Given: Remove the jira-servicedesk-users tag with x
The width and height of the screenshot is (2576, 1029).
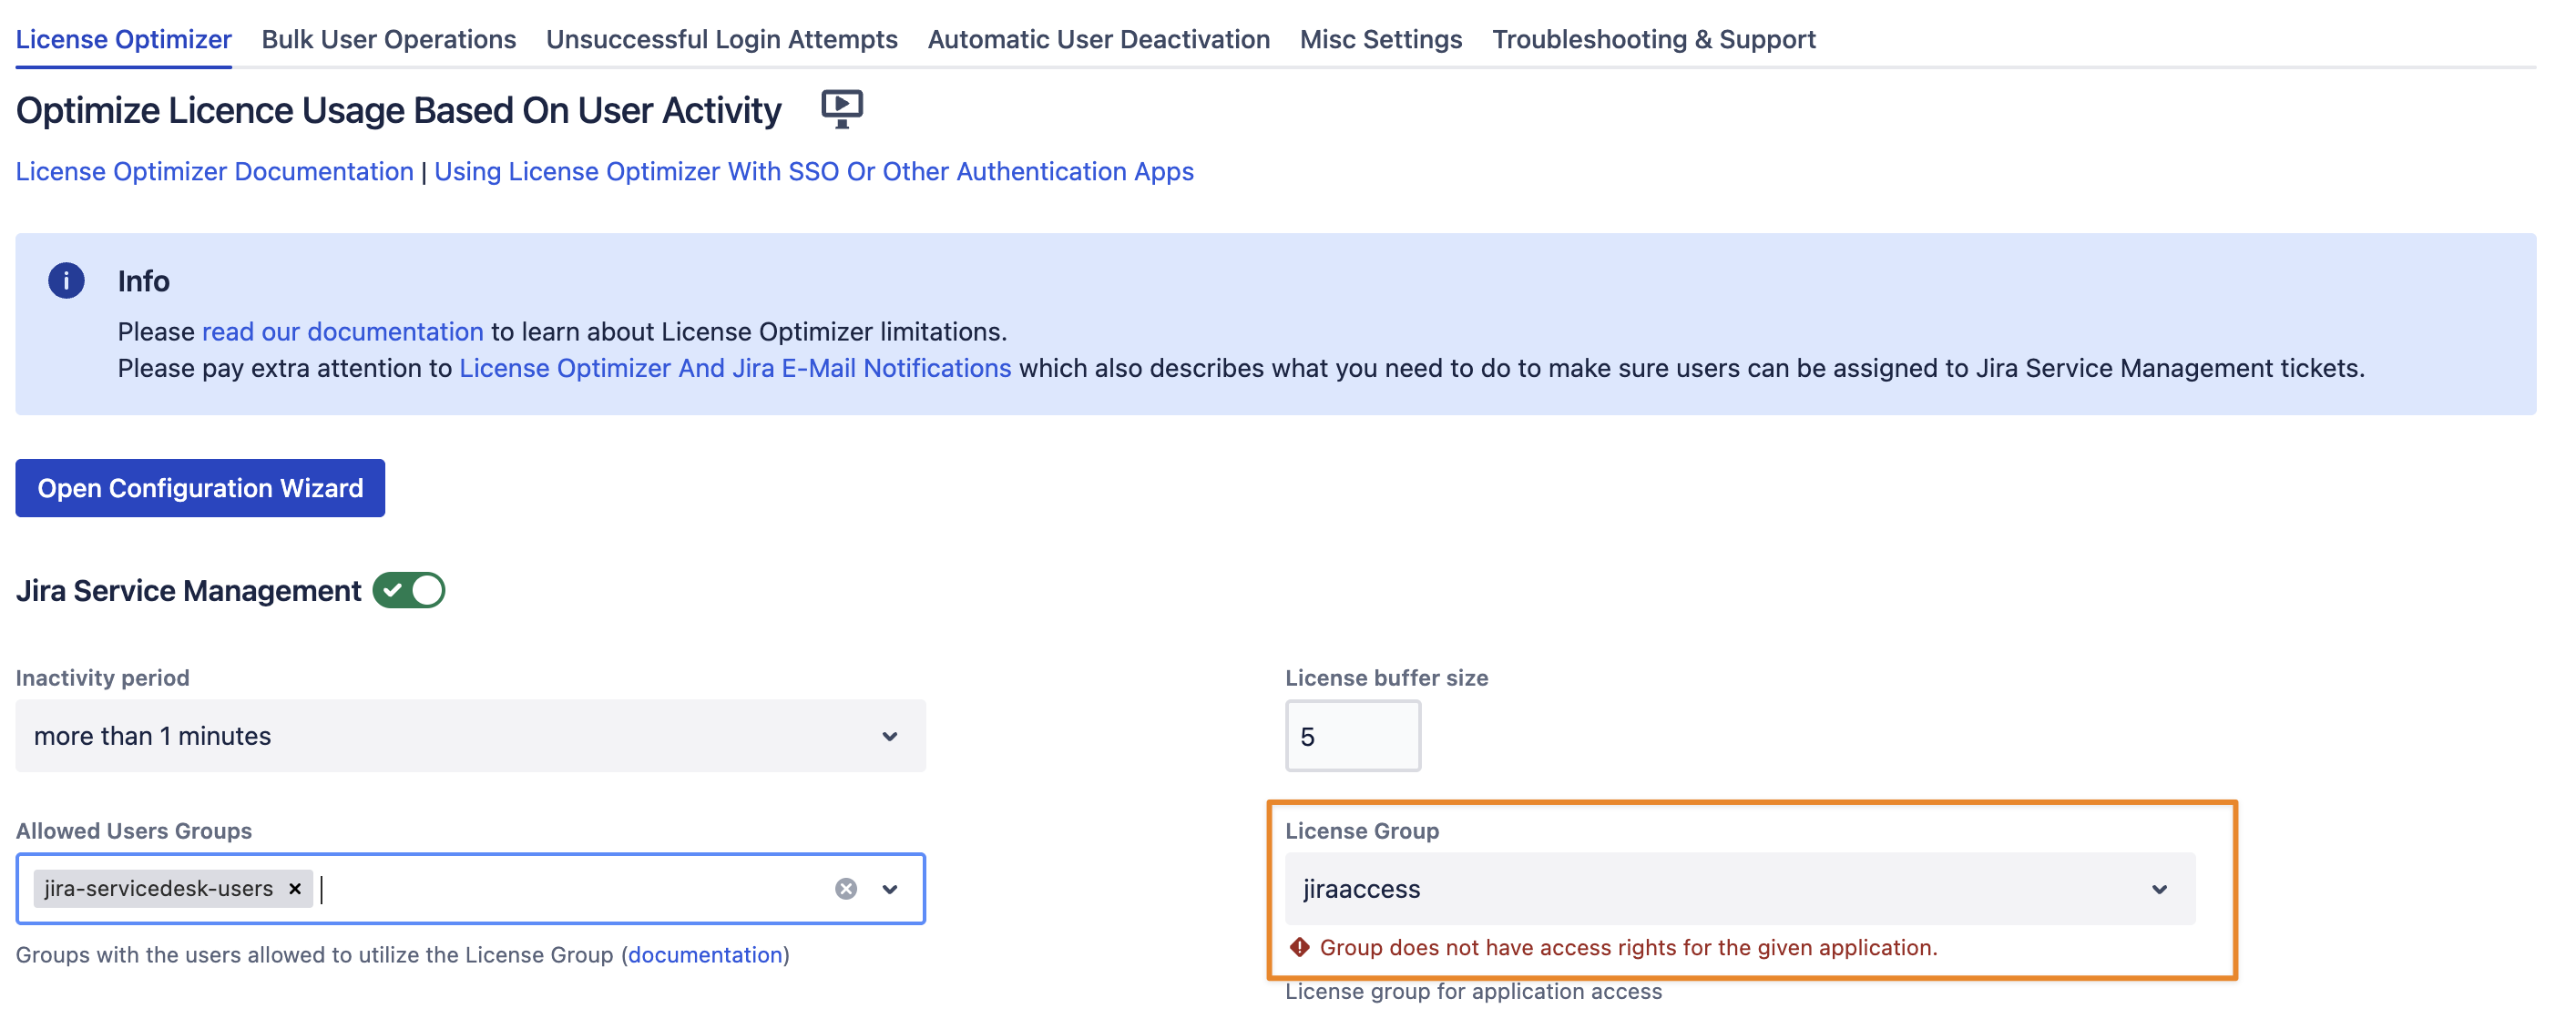Looking at the screenshot, I should 295,888.
